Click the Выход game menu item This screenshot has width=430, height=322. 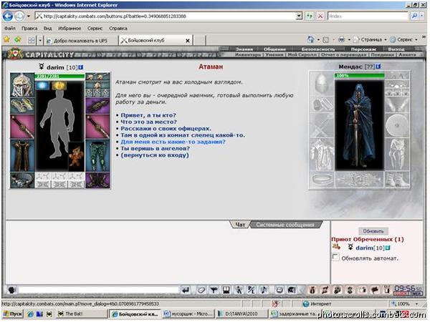(x=396, y=49)
